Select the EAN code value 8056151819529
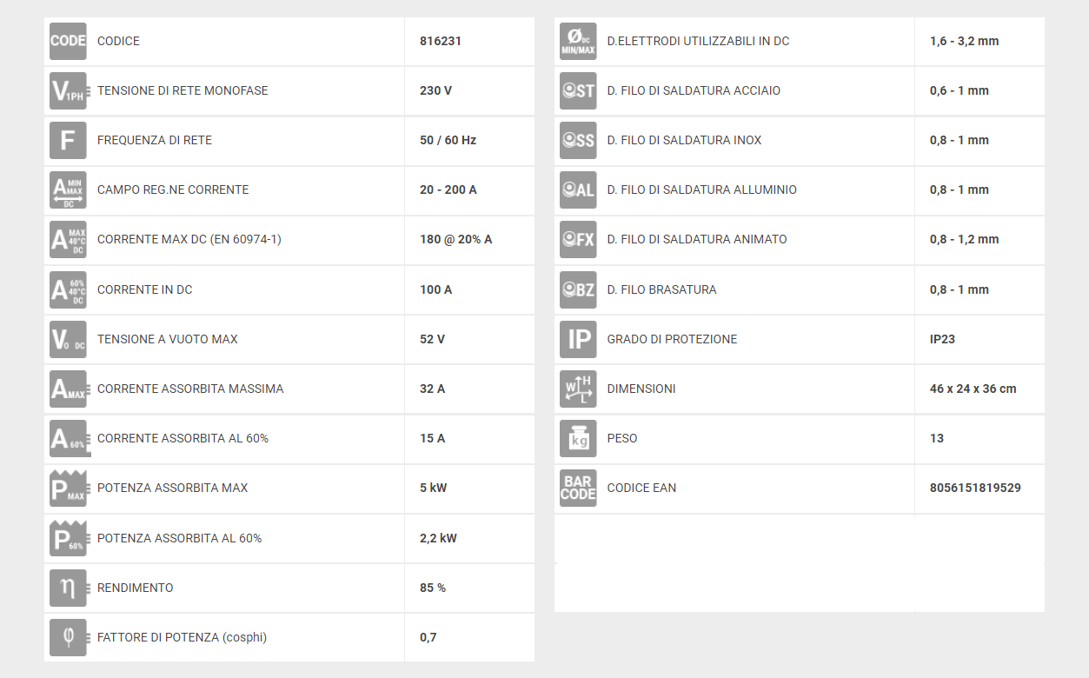 pos(975,488)
